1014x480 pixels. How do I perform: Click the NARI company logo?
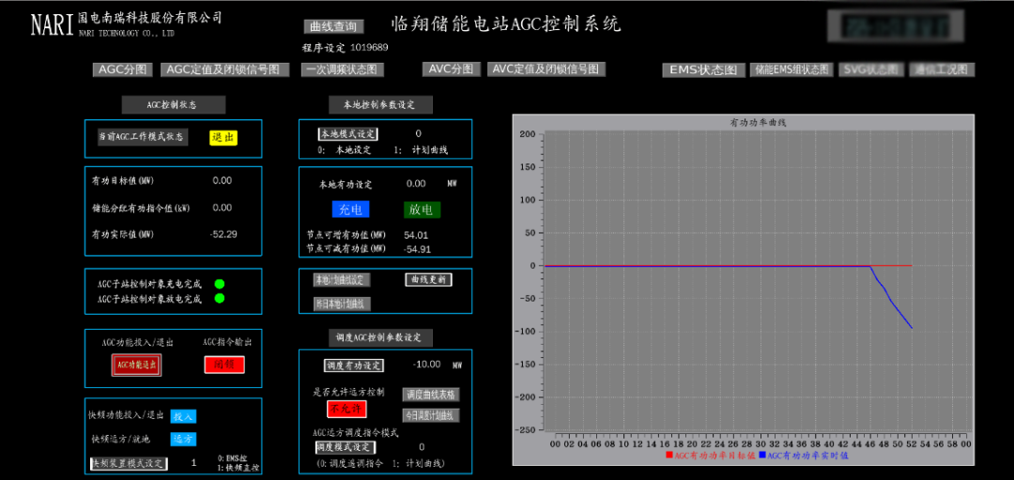coord(52,24)
